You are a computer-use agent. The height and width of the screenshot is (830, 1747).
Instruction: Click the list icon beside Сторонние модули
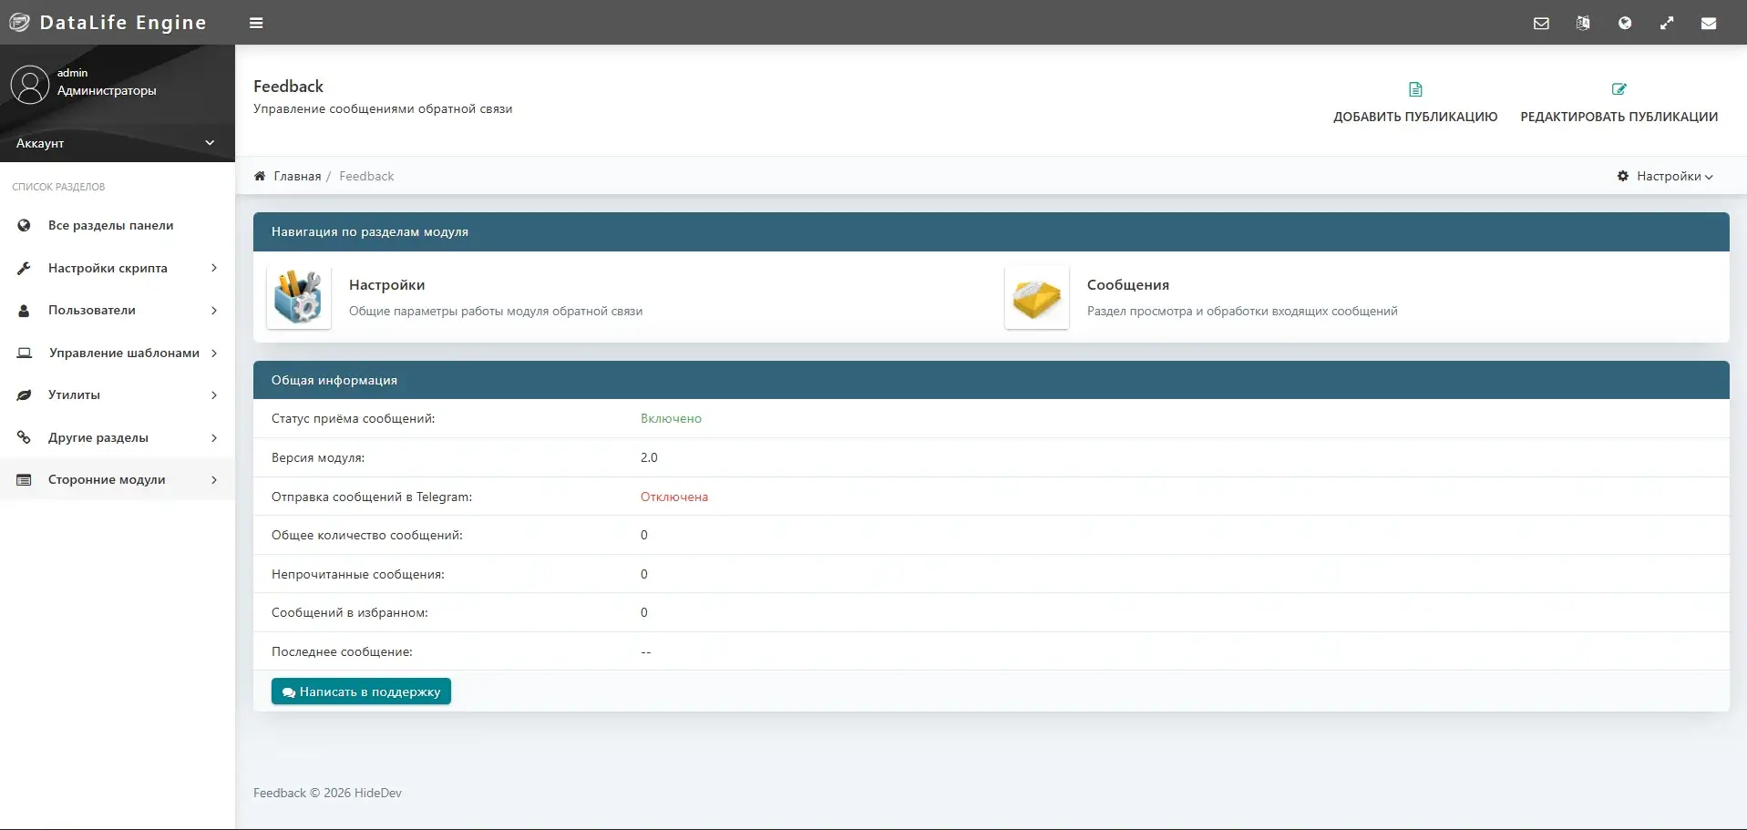coord(25,480)
